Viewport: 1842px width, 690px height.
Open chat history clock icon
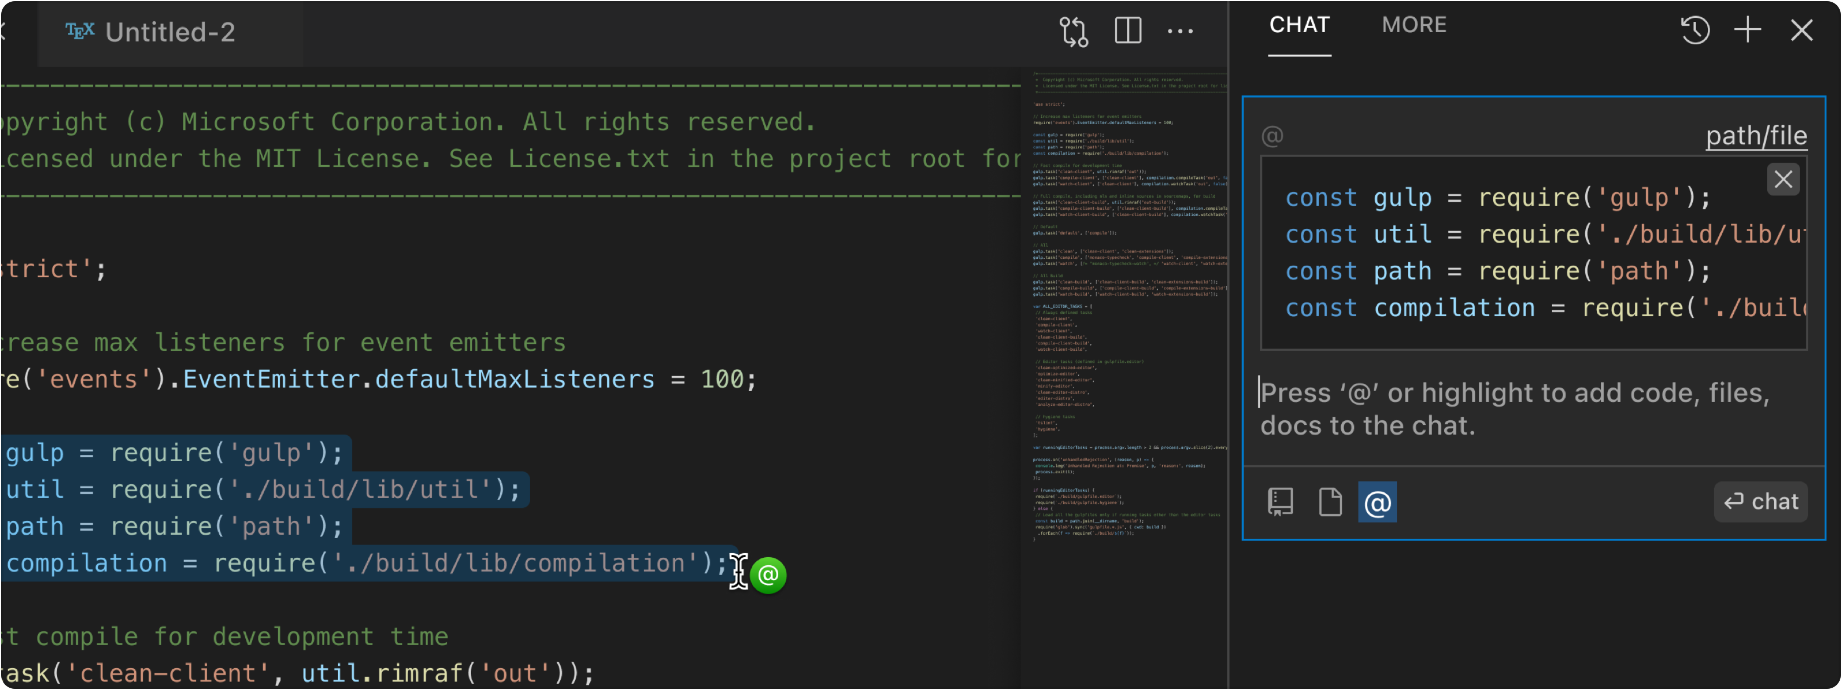[1695, 30]
